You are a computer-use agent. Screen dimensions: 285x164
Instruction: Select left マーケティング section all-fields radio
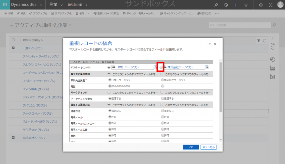[x=109, y=92]
